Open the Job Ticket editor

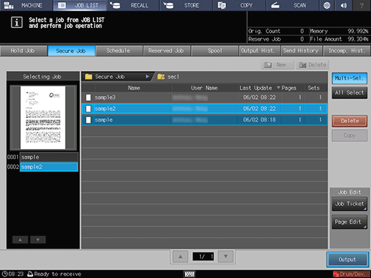tap(349, 203)
